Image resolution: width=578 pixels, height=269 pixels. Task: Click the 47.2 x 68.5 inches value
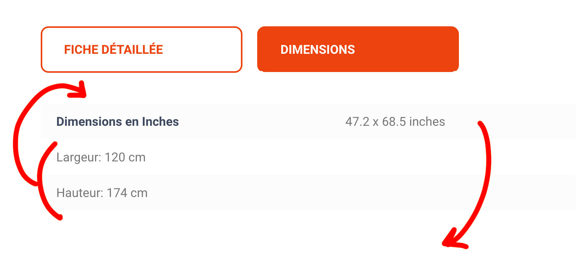395,122
